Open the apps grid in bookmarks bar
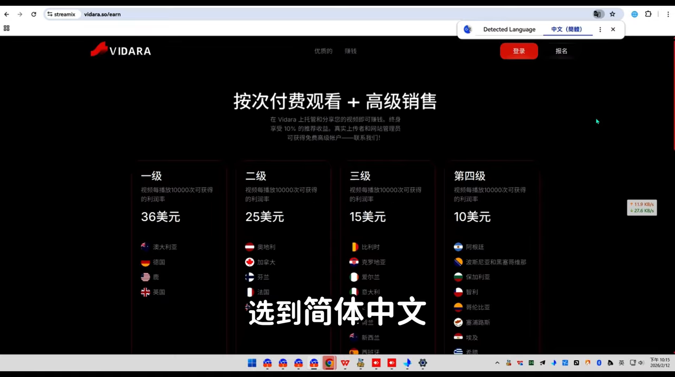Screen dimensions: 675x377 (x=6, y=28)
